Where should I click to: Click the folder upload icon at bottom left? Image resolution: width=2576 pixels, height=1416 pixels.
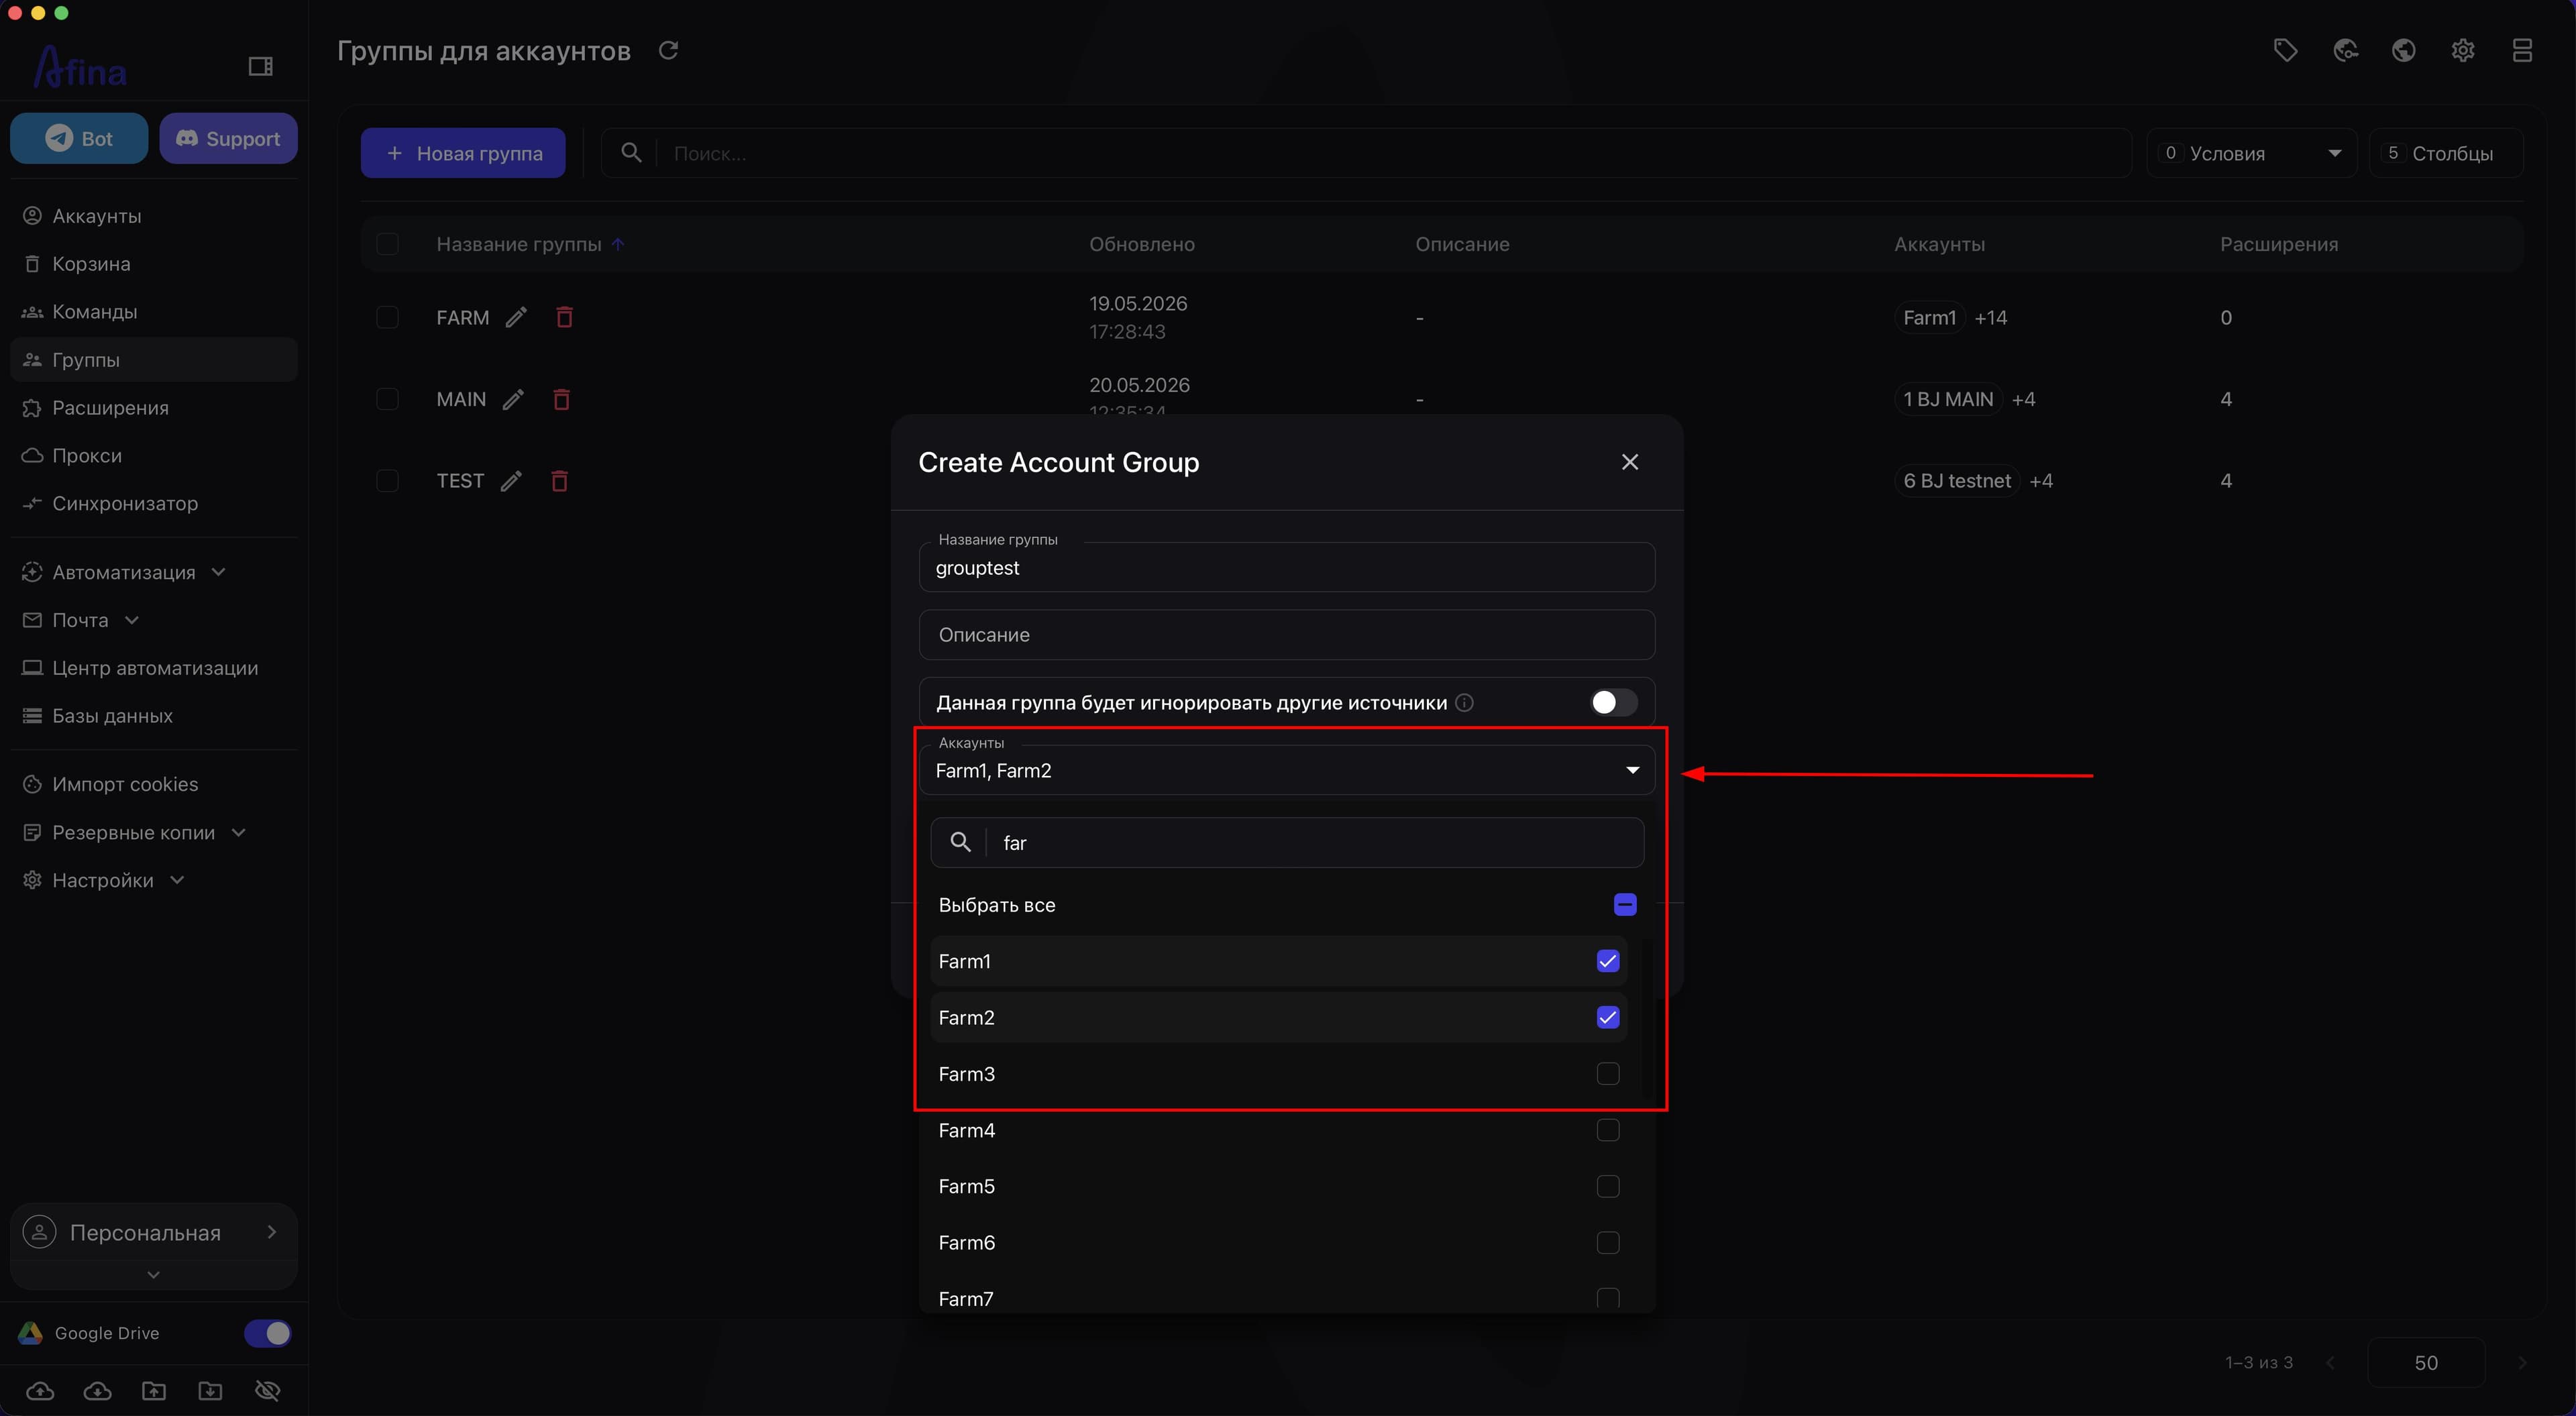(154, 1390)
